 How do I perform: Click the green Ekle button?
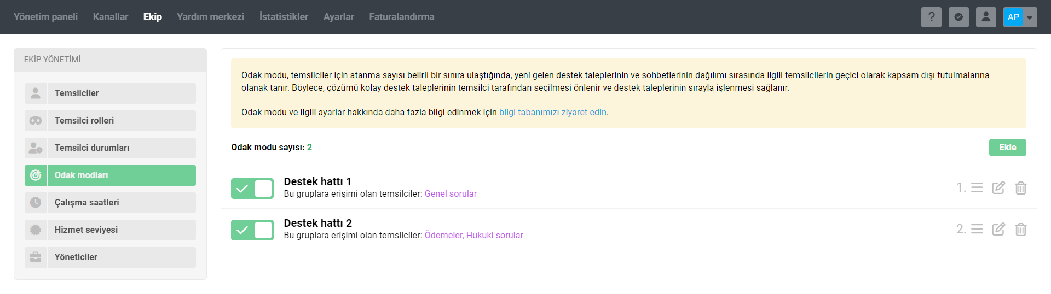(x=1007, y=148)
